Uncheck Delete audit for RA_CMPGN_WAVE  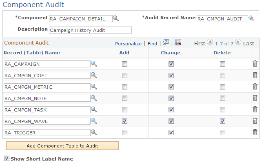click(222, 121)
